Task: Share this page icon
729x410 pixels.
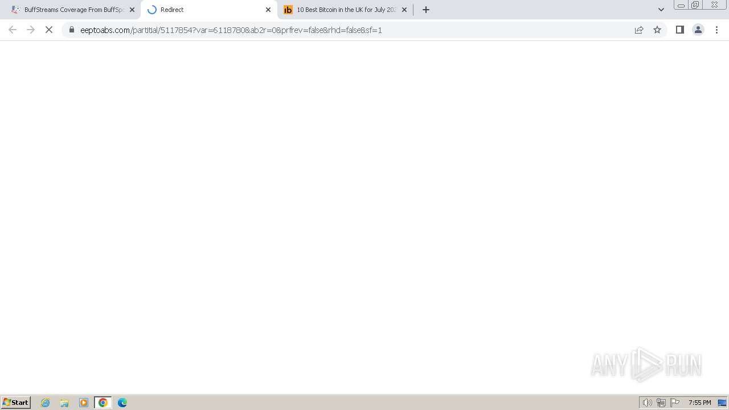Action: point(639,30)
